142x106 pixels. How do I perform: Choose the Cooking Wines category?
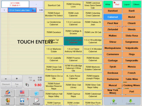(x=131, y=85)
